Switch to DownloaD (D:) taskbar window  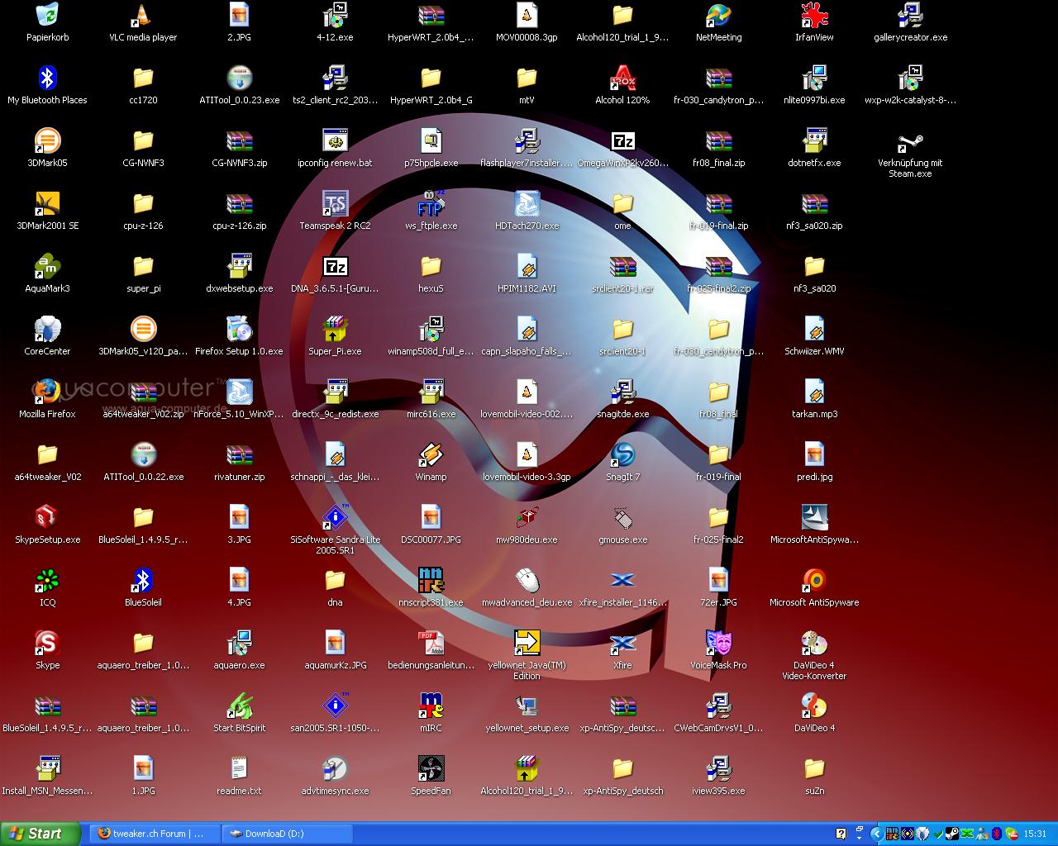click(x=289, y=834)
